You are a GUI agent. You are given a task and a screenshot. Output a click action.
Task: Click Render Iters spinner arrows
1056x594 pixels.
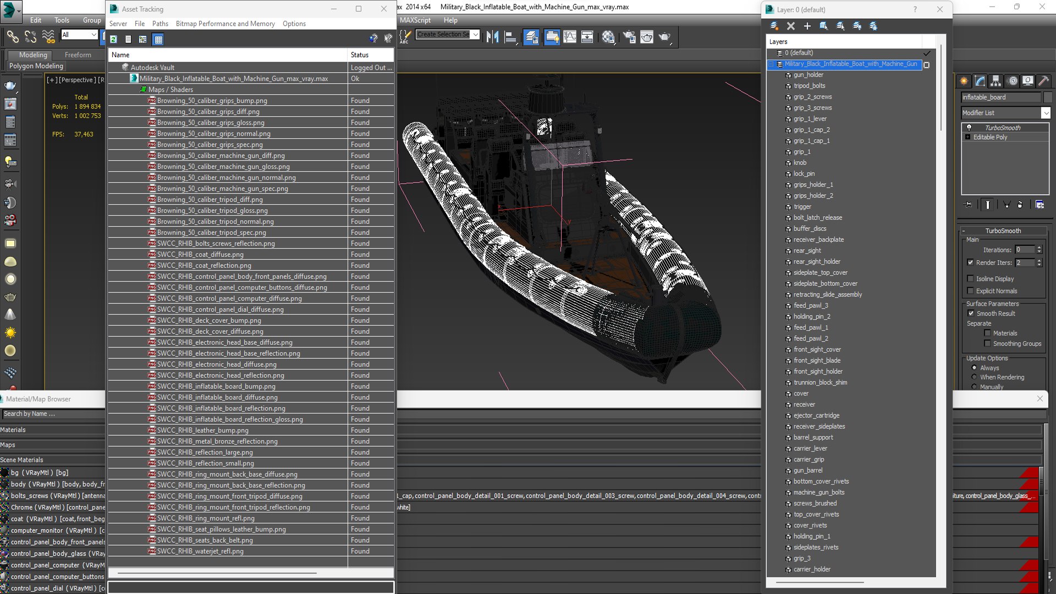1039,262
